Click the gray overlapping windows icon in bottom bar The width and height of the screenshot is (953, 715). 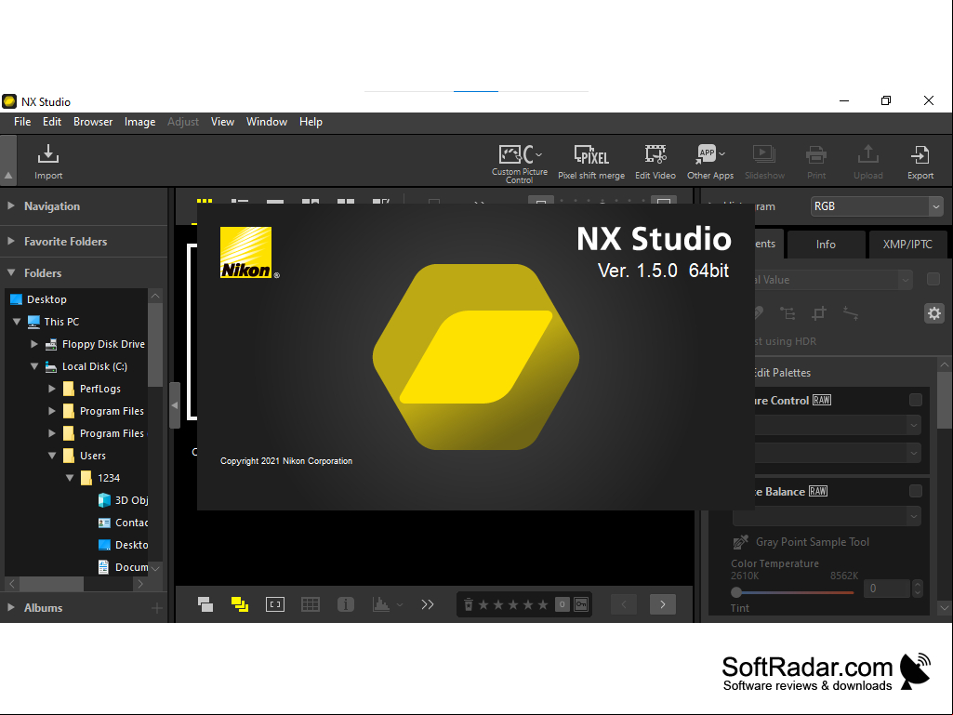click(205, 604)
